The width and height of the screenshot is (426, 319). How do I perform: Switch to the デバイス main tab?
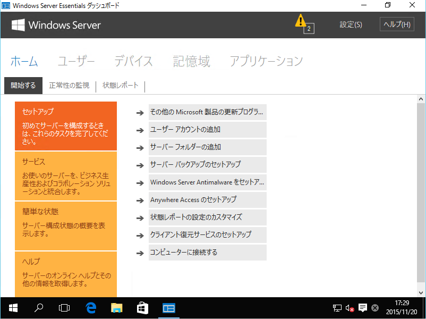click(133, 61)
